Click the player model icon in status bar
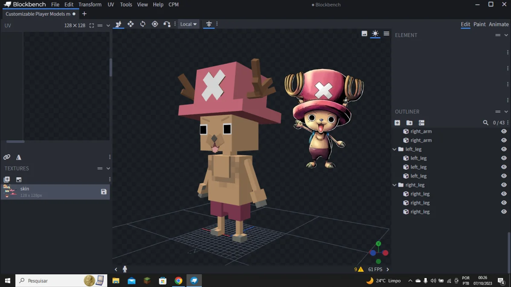Image resolution: width=511 pixels, height=287 pixels. 125,269
